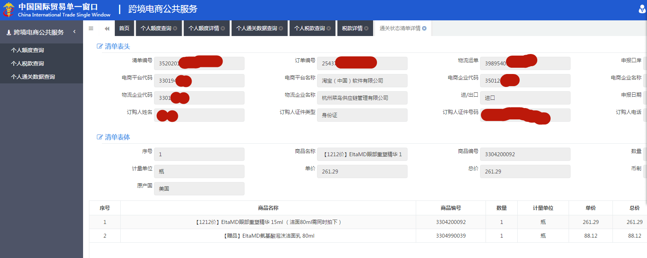647x258 pixels.
Task: Click the 订购人证件类型 field
Action: point(362,115)
